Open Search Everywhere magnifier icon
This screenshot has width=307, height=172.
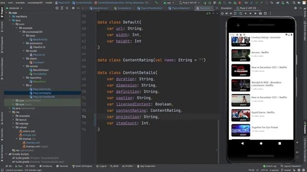294,3
